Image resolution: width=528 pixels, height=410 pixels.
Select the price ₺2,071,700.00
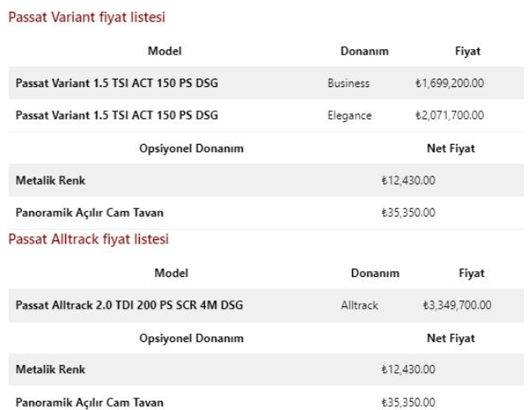449,115
